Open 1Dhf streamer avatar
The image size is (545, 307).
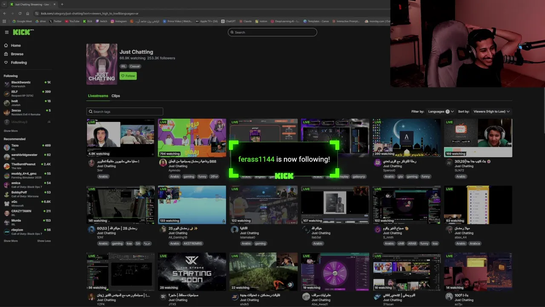pos(91,230)
